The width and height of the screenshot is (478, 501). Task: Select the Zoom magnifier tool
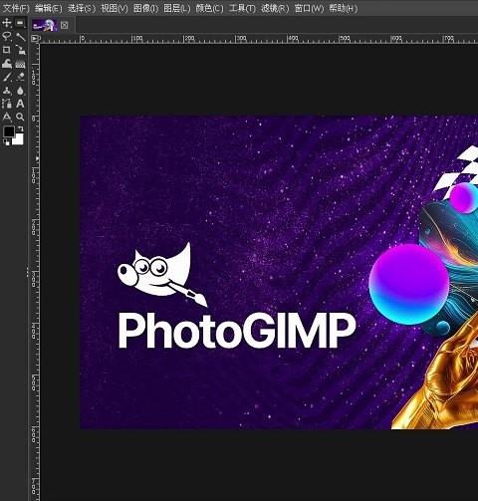tap(20, 117)
